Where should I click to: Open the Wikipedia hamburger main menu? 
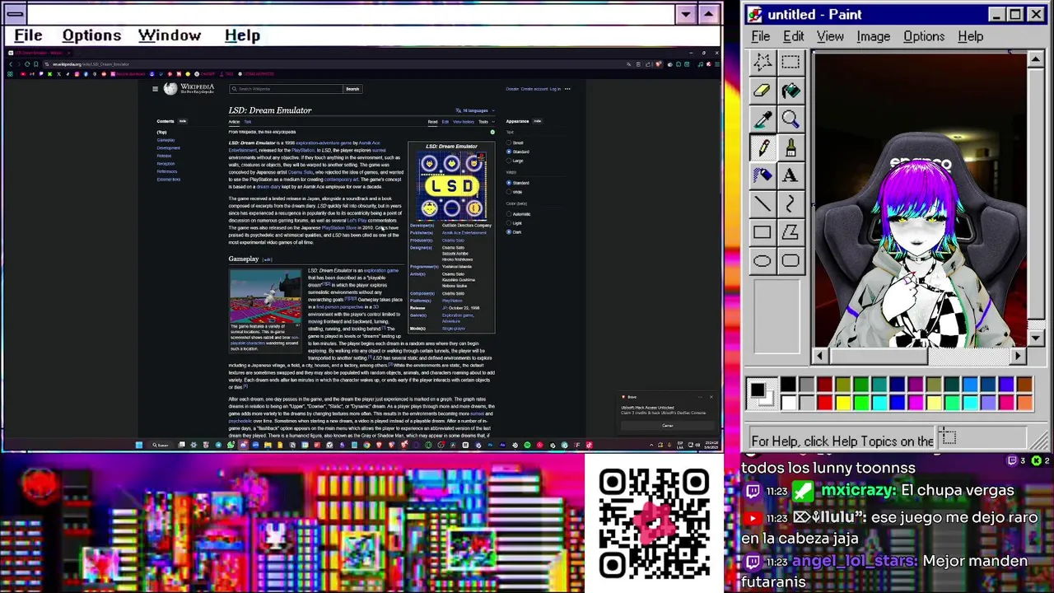pyautogui.click(x=154, y=89)
